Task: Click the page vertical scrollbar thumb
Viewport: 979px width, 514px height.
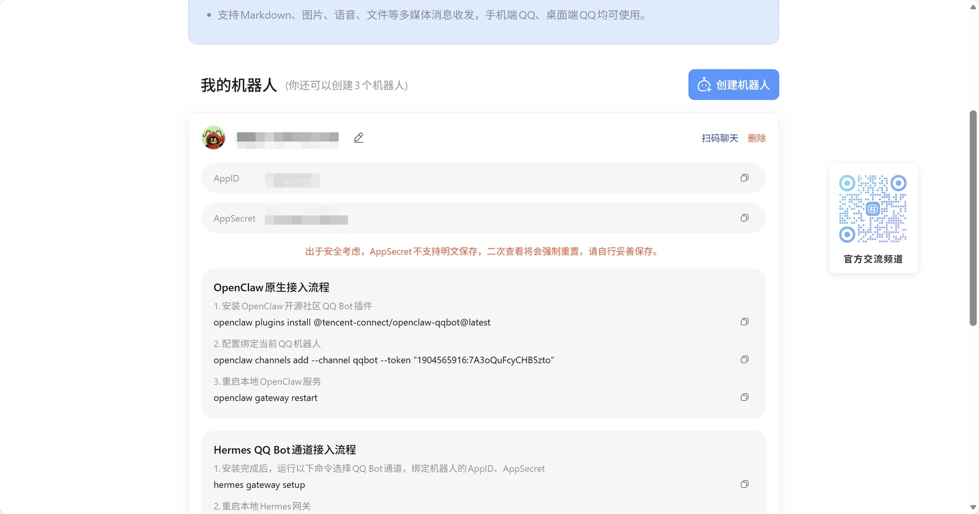Action: (973, 218)
